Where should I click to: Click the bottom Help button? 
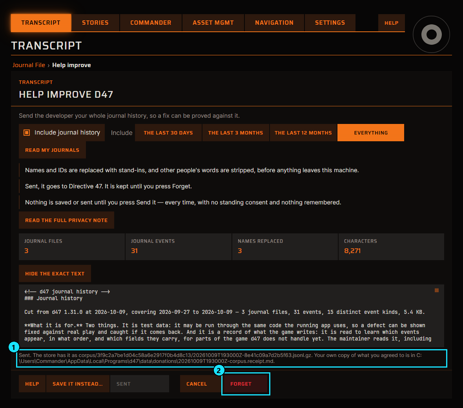point(32,384)
